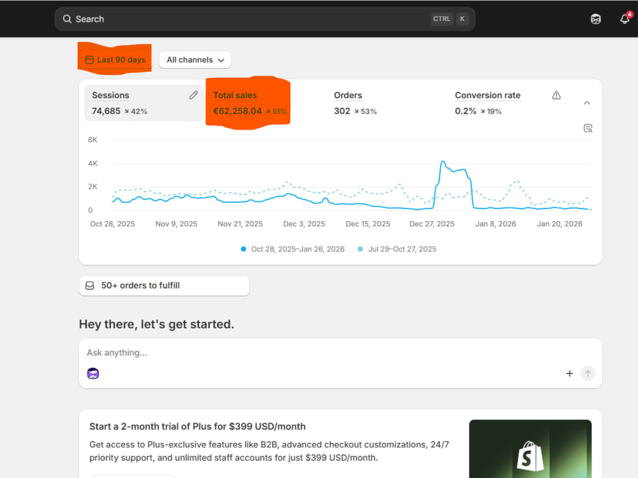
Task: Click the Dec 27, 2025 axis label
Action: pos(432,224)
